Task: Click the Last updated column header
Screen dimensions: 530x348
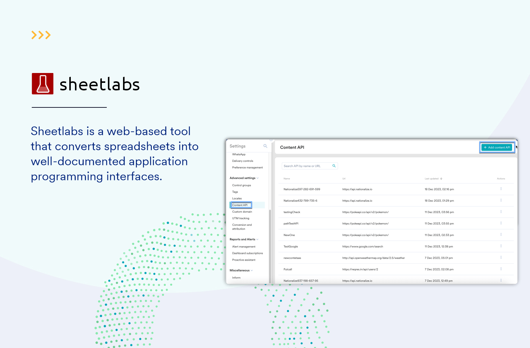Action: point(432,179)
